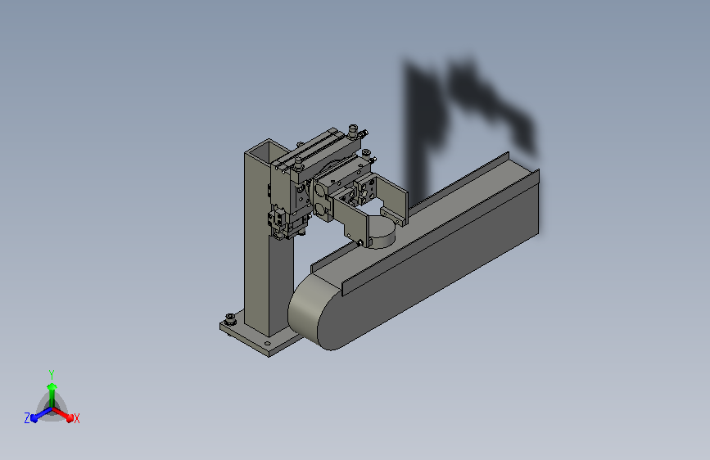Select the bolt on the base plate corner
The height and width of the screenshot is (460, 710).
[x=230, y=318]
